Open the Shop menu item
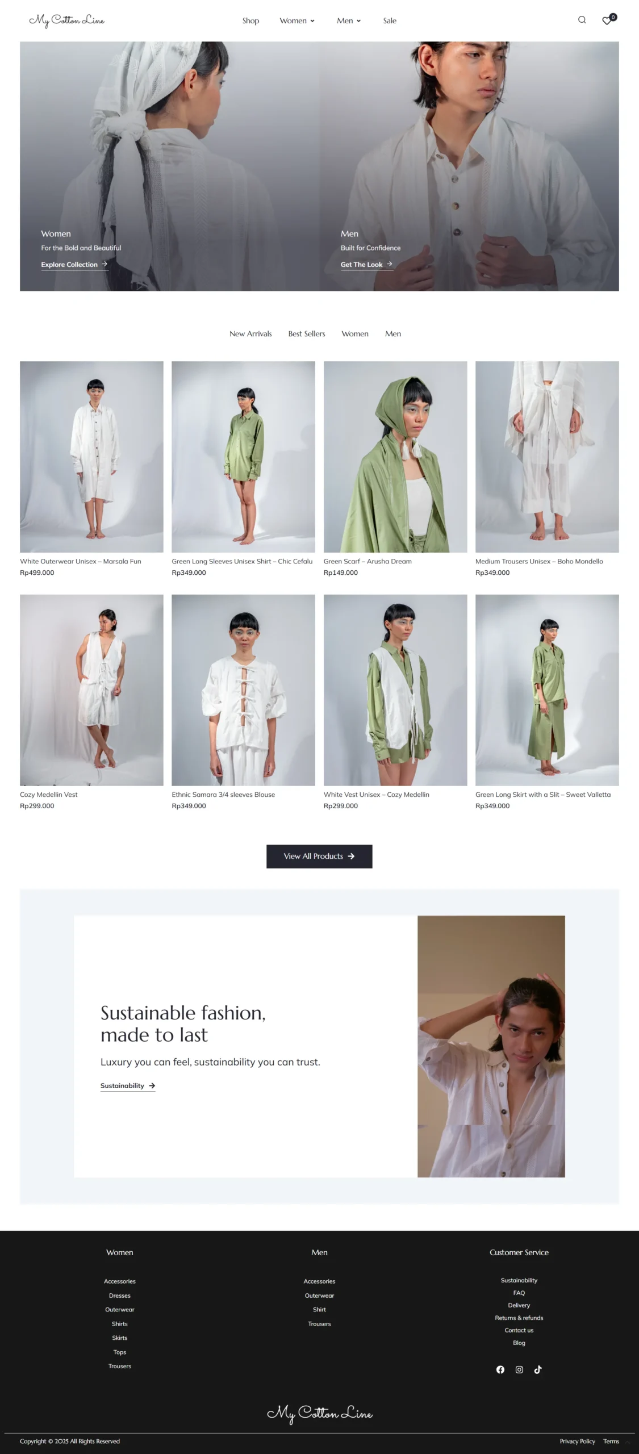This screenshot has width=639, height=1454. (250, 20)
